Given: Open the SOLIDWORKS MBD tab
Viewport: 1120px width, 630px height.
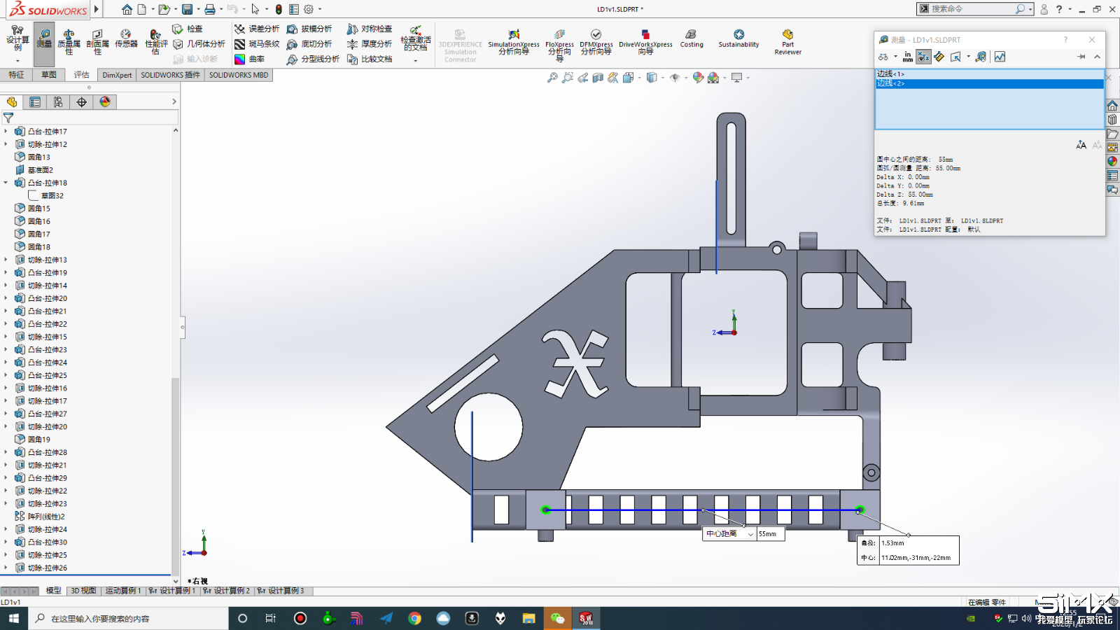Looking at the screenshot, I should pyautogui.click(x=239, y=75).
